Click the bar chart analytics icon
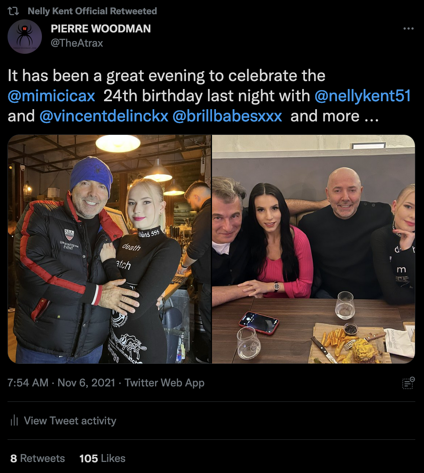 [x=14, y=420]
